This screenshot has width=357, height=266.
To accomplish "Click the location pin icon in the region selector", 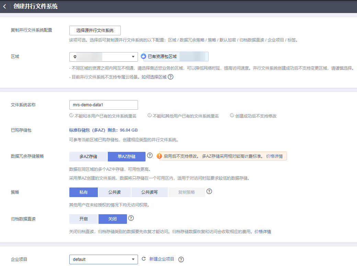I will 75,57.
